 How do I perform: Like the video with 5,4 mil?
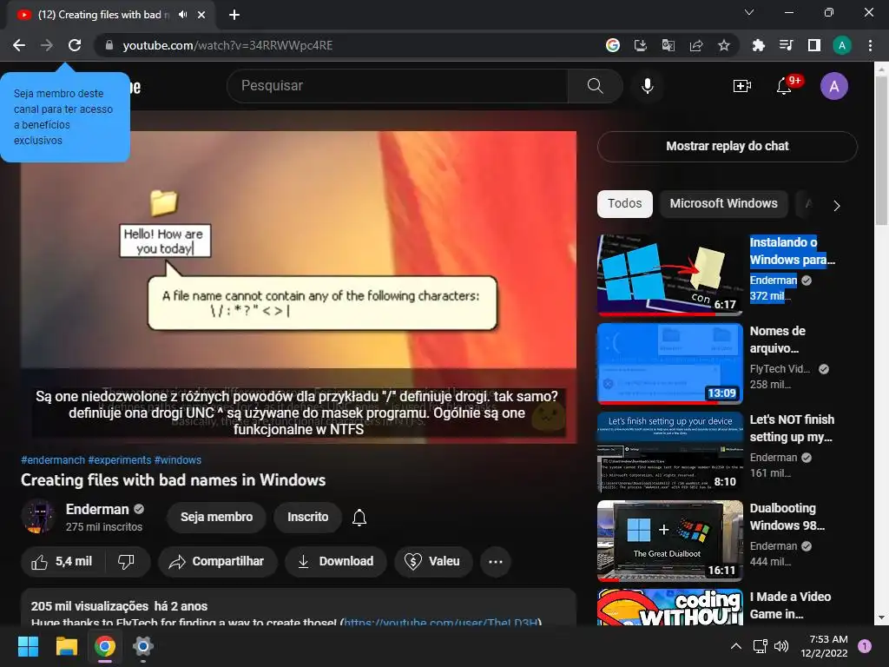[62, 562]
